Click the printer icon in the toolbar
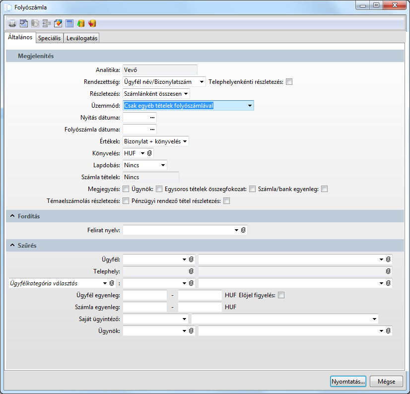This screenshot has width=410, height=394. pyautogui.click(x=12, y=23)
